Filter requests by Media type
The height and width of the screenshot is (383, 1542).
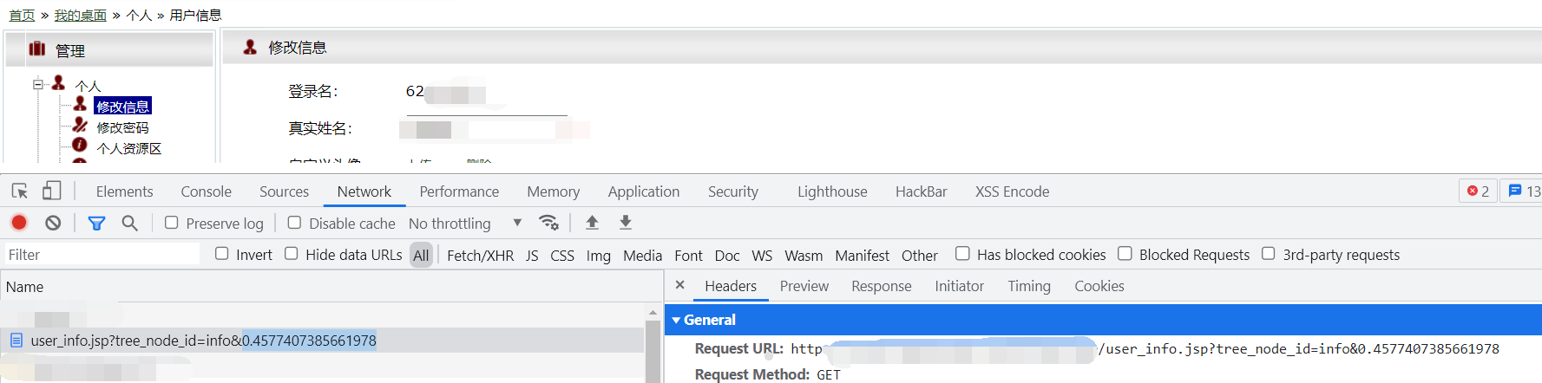[x=642, y=255]
